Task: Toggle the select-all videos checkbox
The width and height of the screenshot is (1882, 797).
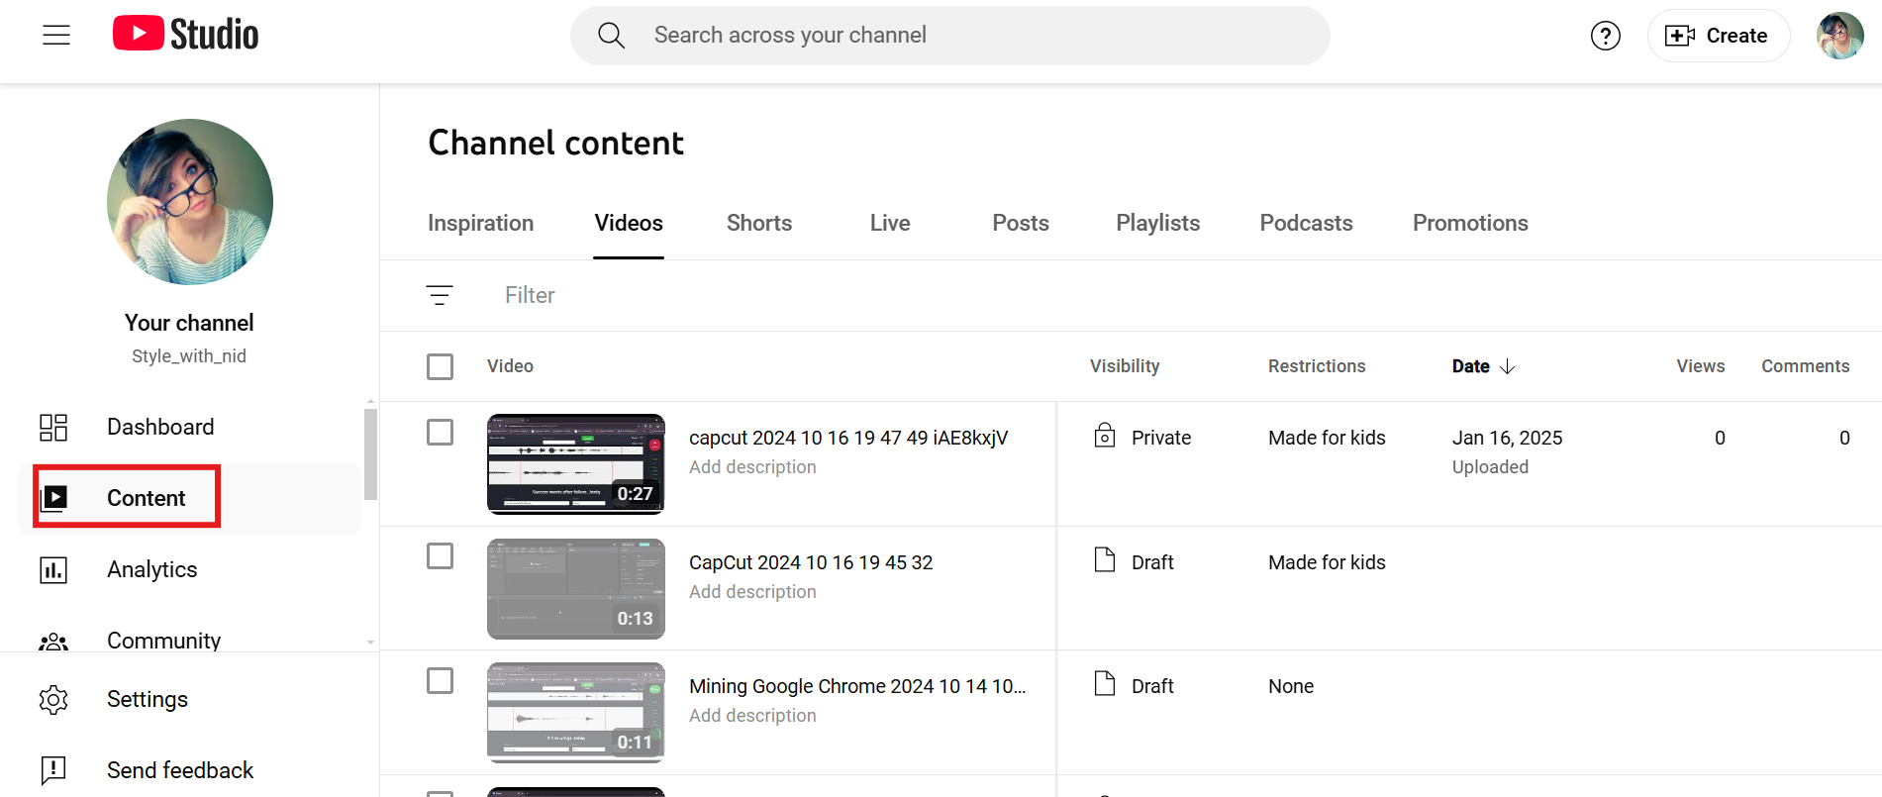Action: pos(440,366)
